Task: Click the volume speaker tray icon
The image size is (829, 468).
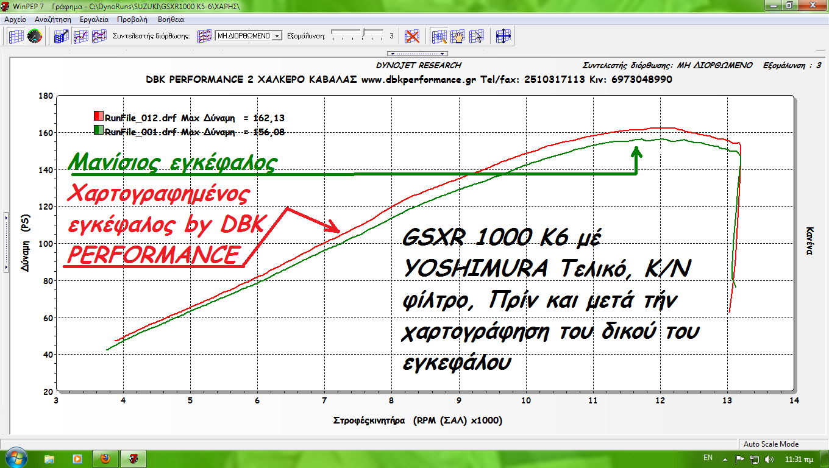Action: 769,459
